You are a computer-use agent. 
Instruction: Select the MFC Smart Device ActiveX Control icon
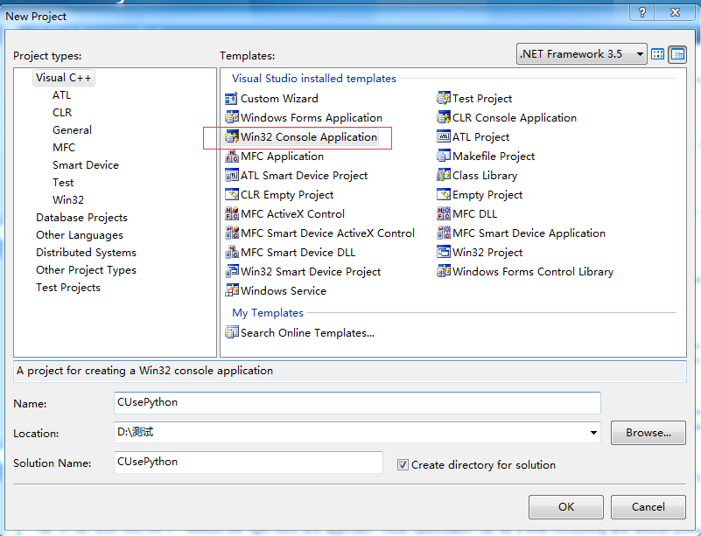coord(231,233)
